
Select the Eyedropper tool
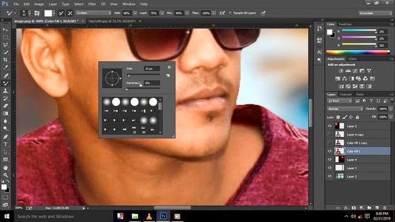click(6, 67)
